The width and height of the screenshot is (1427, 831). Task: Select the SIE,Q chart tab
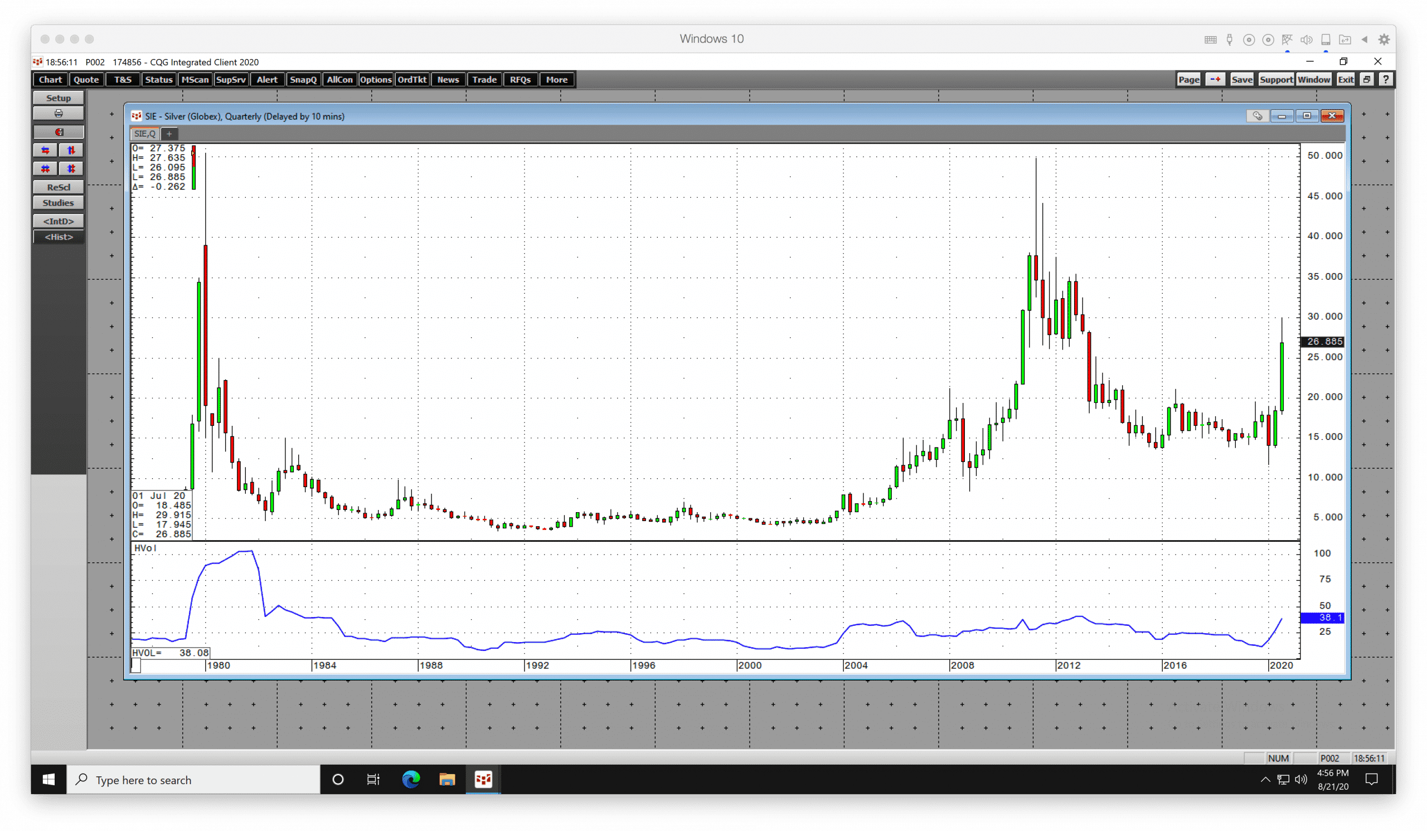pyautogui.click(x=144, y=134)
